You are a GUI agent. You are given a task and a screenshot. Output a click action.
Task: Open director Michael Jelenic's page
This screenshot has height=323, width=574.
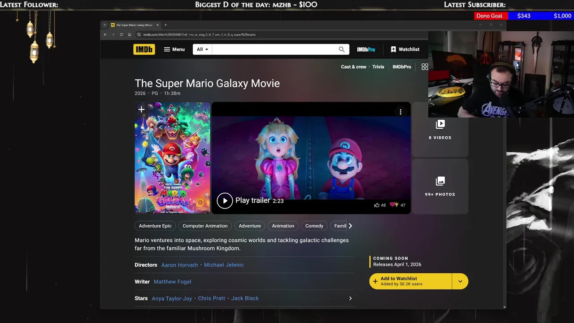[224, 265]
